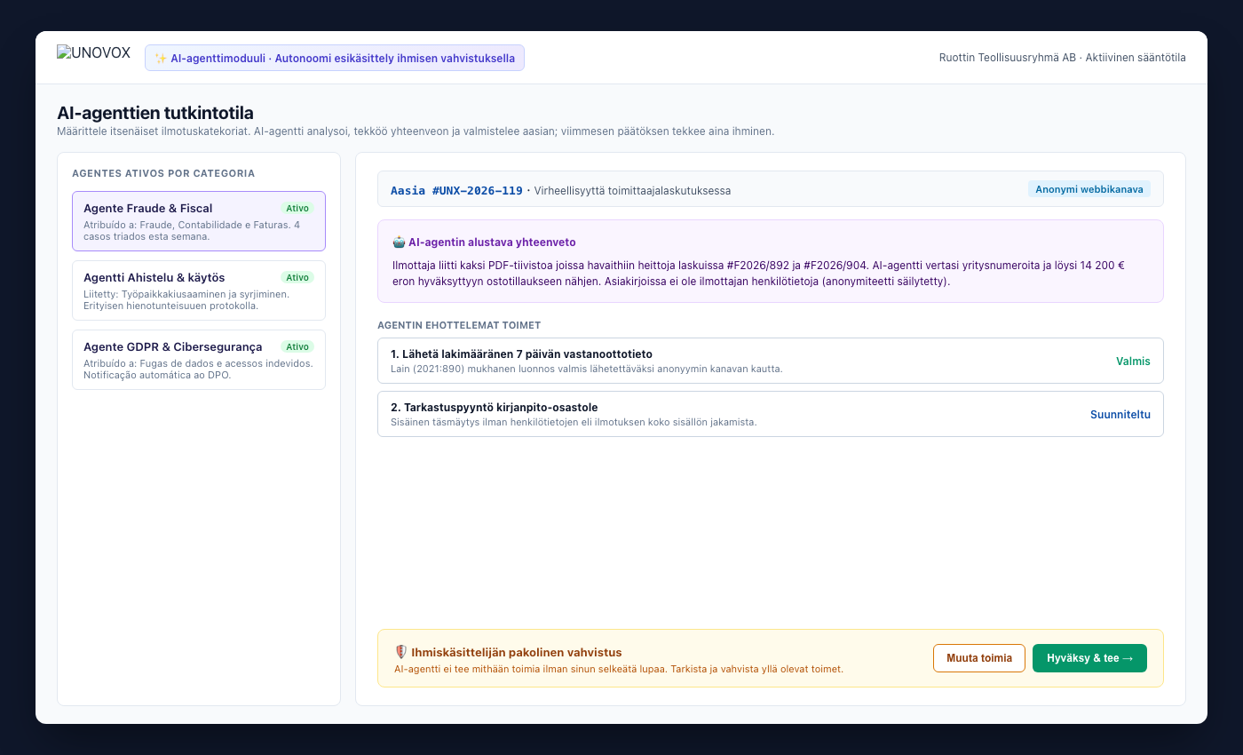1243x755 pixels.
Task: Approve with the Hyväksy & tee button
Action: (1089, 658)
